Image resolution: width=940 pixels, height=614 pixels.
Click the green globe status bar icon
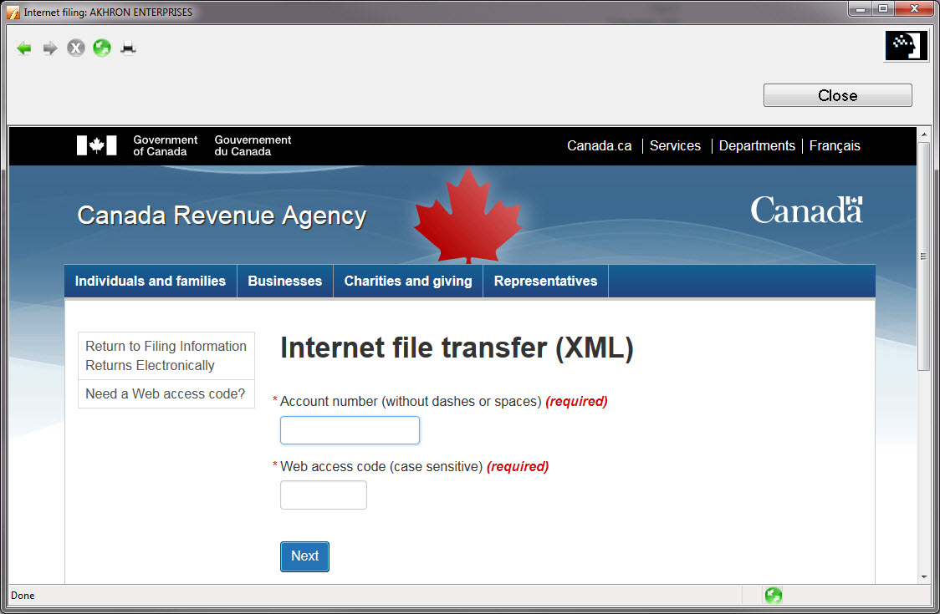774,595
